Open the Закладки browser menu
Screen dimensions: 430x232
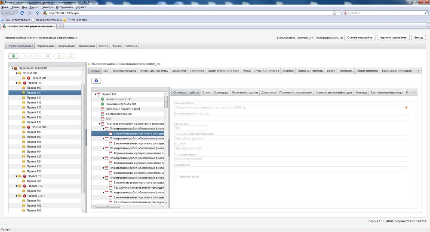[48, 7]
